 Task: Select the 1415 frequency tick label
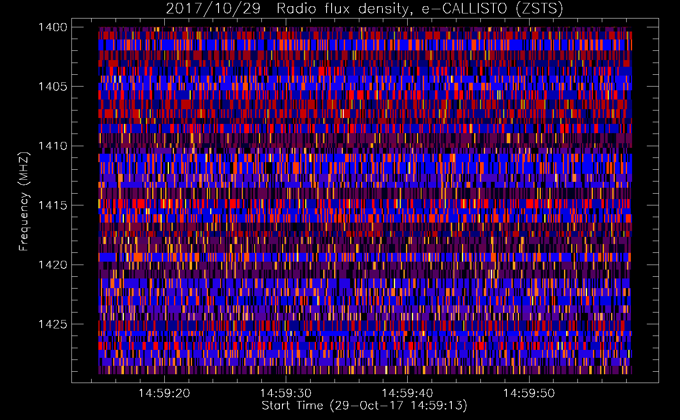pos(53,205)
